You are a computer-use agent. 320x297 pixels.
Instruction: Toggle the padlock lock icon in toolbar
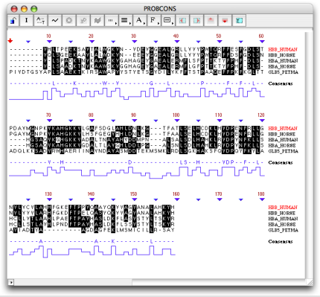13,20
